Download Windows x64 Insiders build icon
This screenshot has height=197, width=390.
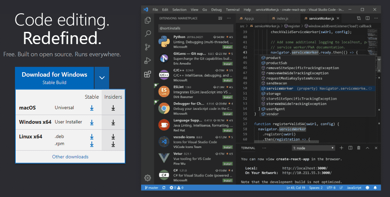point(113,122)
